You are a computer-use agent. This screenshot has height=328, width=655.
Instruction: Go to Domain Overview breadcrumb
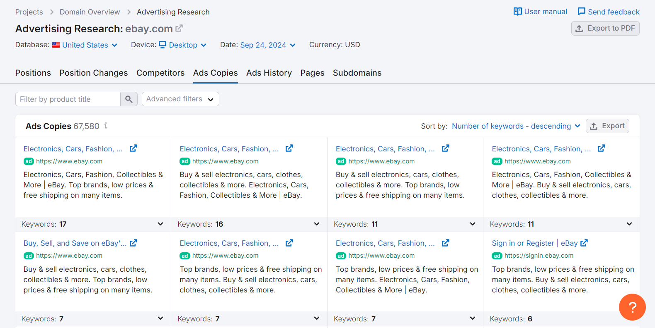pos(90,12)
